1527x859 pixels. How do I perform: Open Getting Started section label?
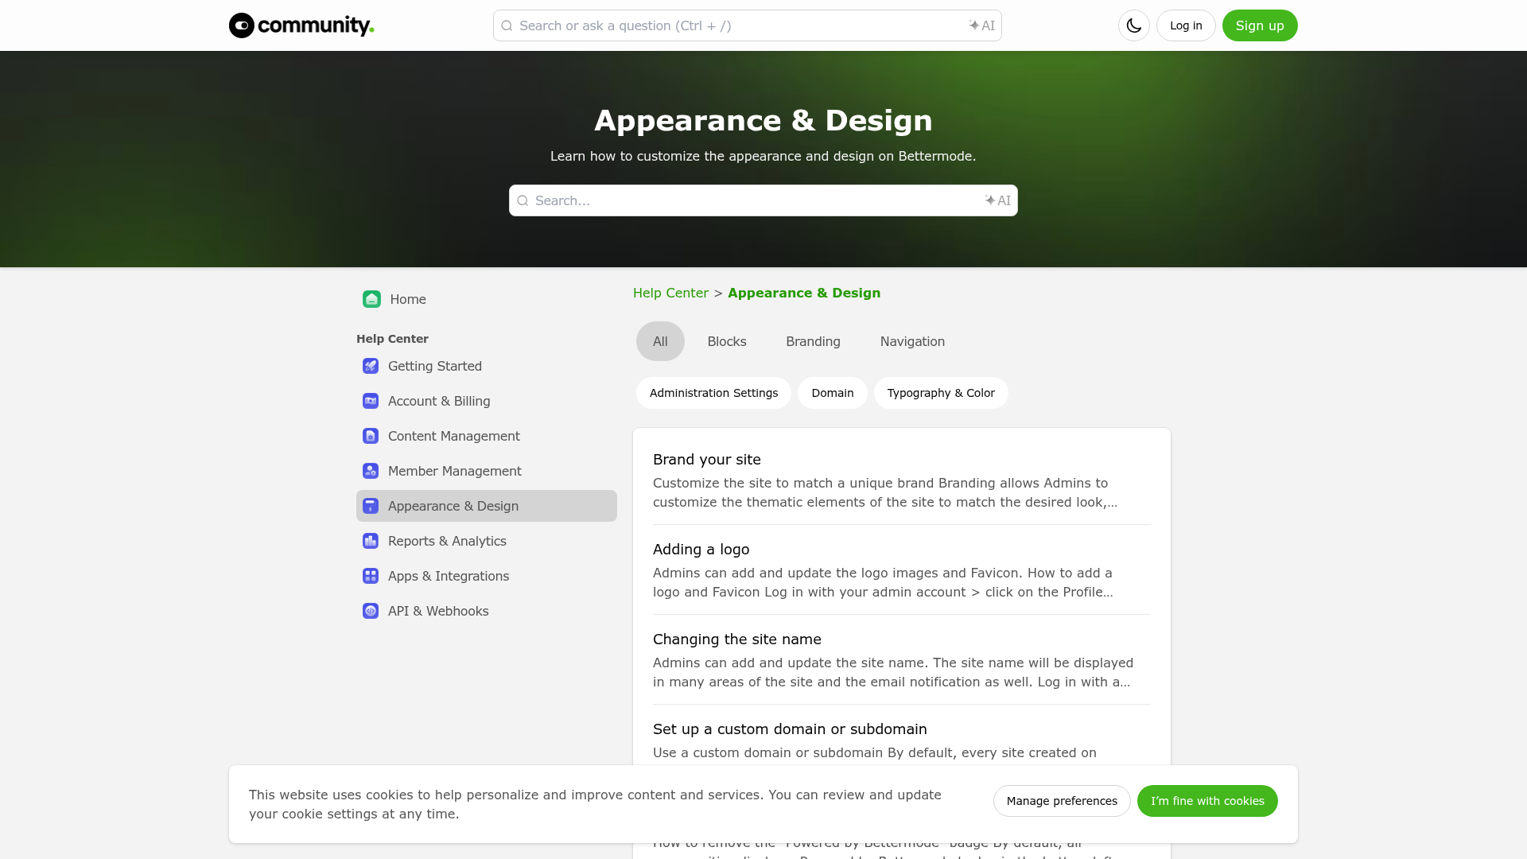pos(435,366)
